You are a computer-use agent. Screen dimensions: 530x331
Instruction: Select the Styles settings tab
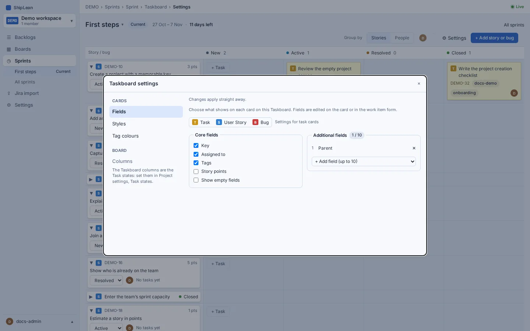(146, 124)
